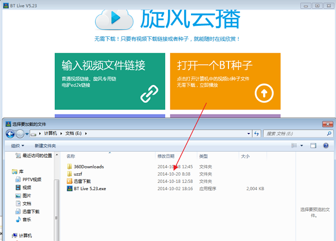Open address bar history dropdown
This screenshot has height=241, width=336.
pyautogui.click(x=249, y=134)
